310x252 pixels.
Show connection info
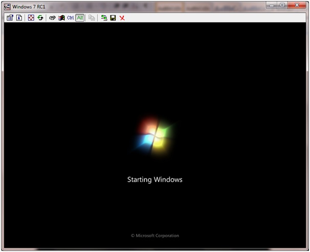pyautogui.click(x=19, y=18)
